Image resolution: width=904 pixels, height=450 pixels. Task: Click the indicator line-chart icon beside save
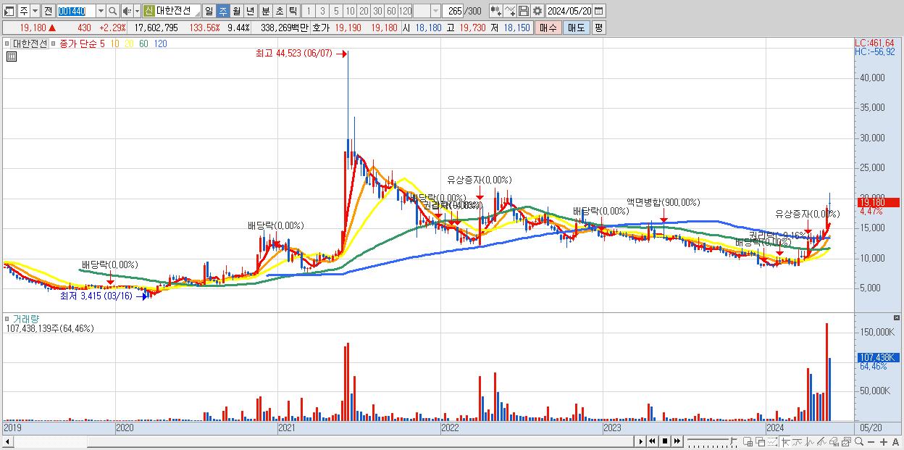510,11
